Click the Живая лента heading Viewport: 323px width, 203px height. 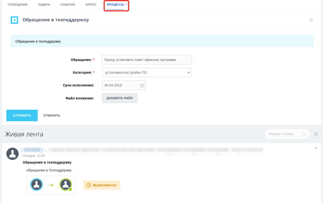click(x=24, y=134)
